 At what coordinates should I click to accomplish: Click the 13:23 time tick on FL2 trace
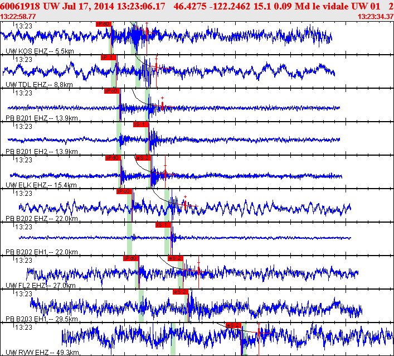click(x=23, y=261)
